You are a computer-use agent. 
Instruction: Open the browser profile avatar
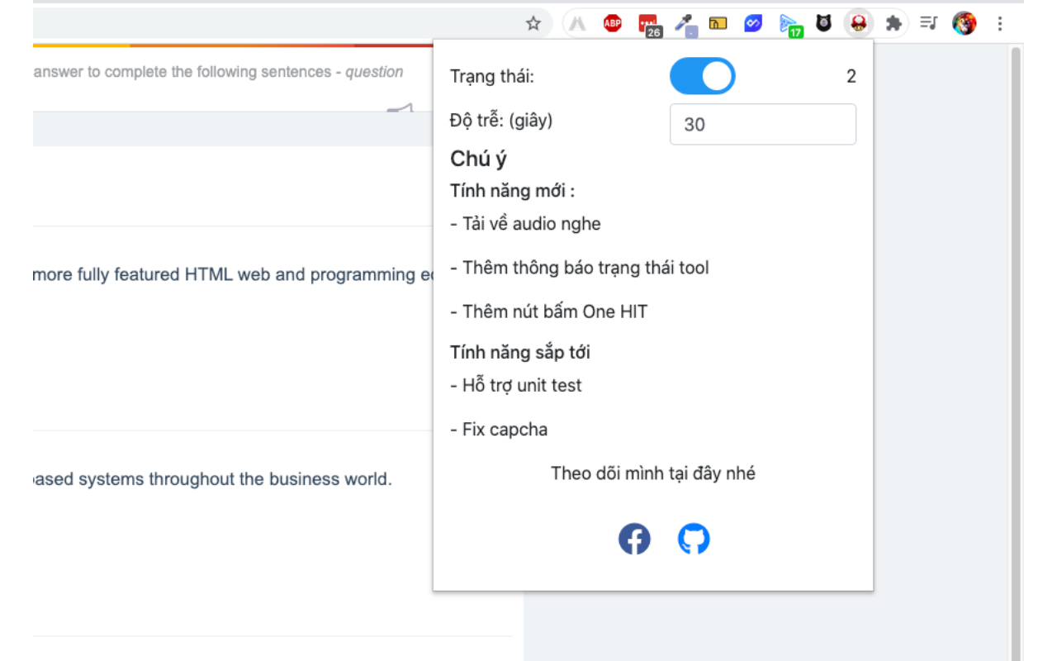(964, 23)
